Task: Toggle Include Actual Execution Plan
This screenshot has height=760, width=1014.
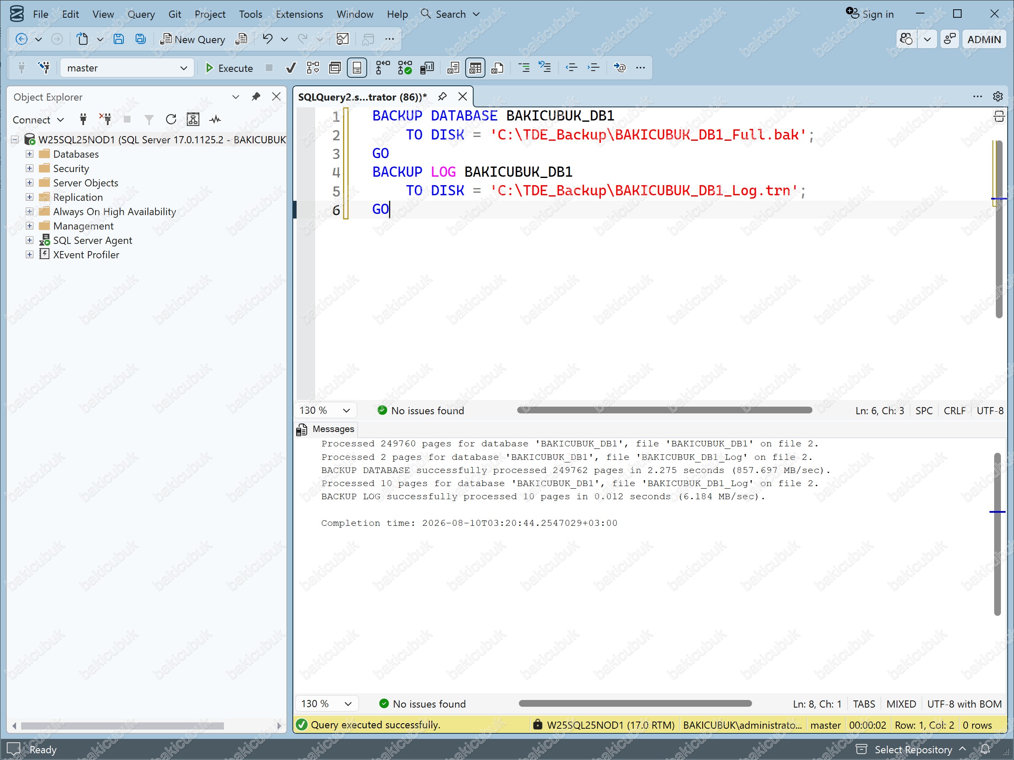Action: (x=383, y=68)
